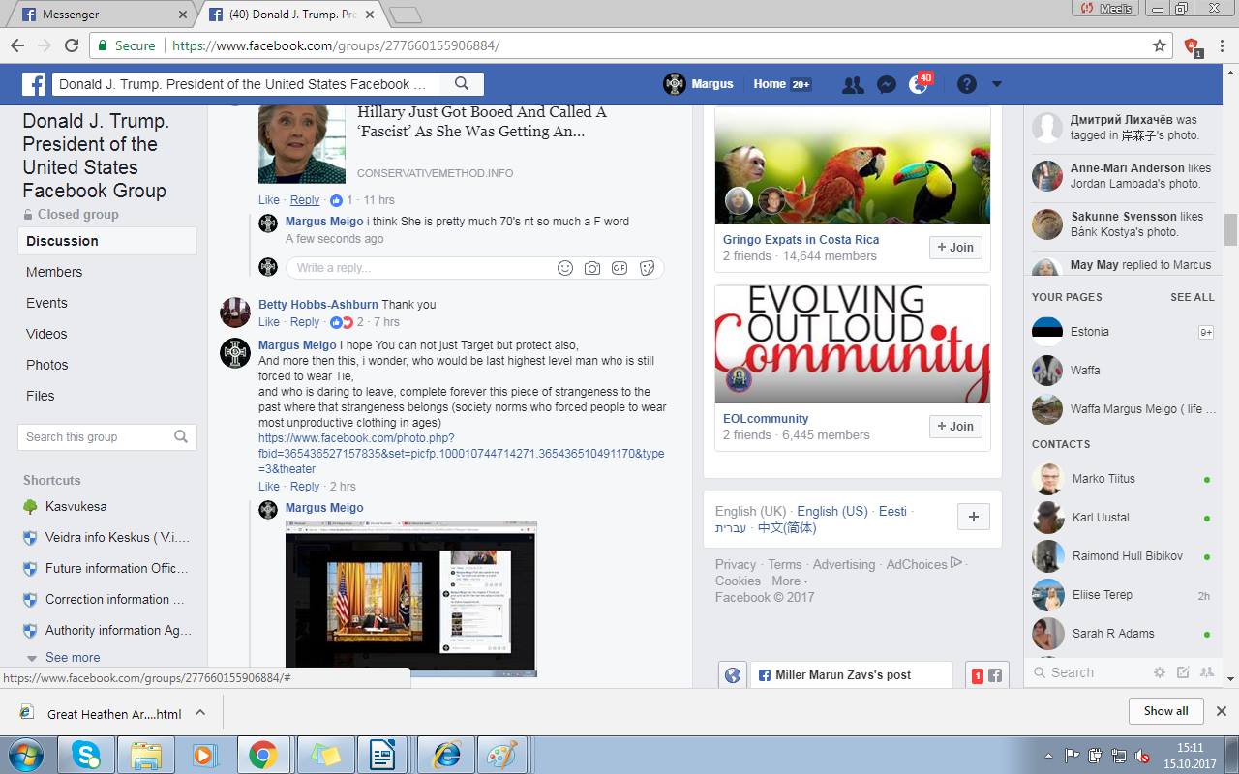
Task: Click Show all downloads button
Action: tap(1165, 711)
